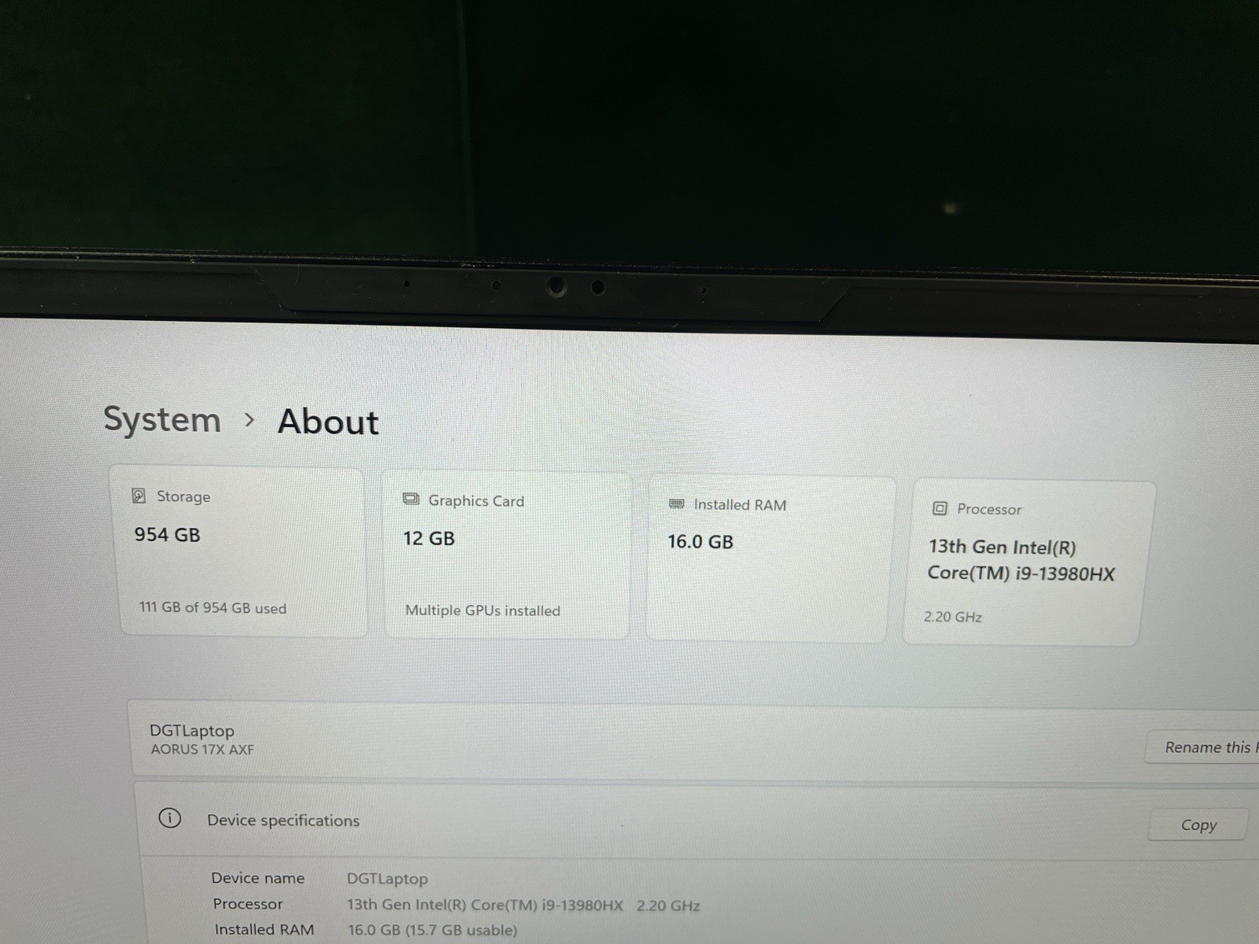Click the AORUS 17X AXF model text
Screen dimensions: 1259x944
[202, 750]
